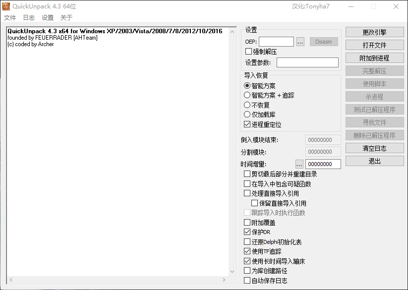Click the 倒入模块结束 value field

point(323,140)
